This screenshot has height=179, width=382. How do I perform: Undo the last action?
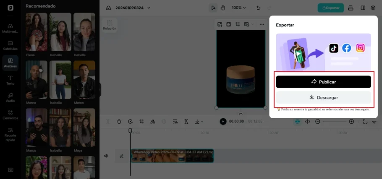point(259,8)
